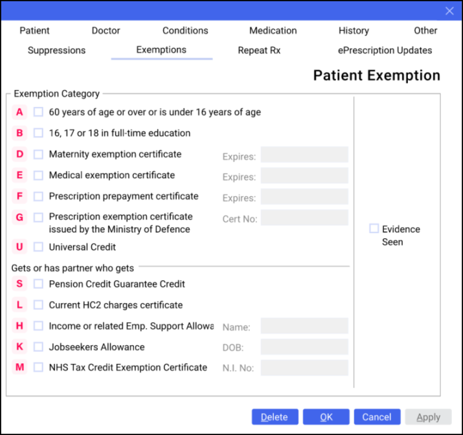Click the Cancel button

(377, 417)
